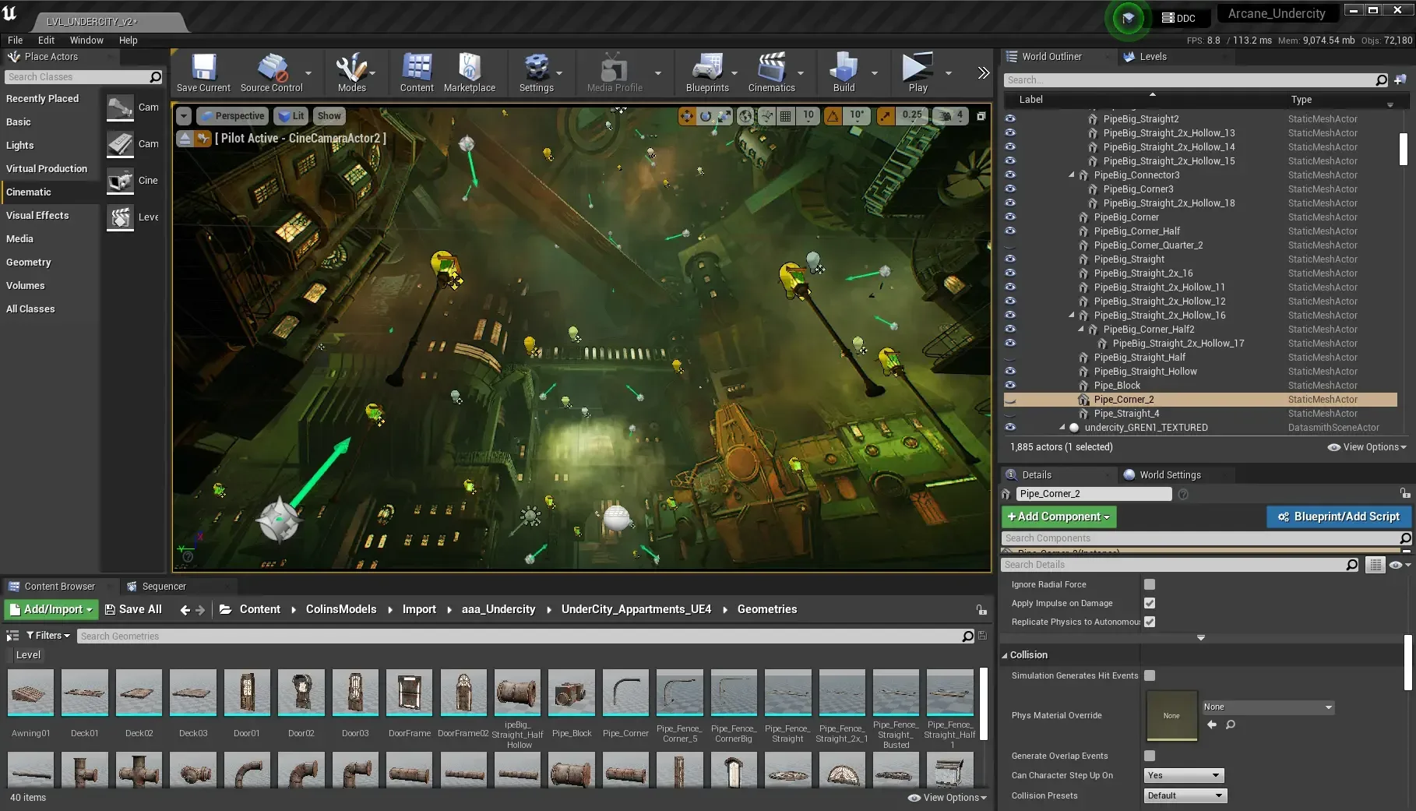This screenshot has height=811, width=1416.
Task: Add a new folder in World Outliner
Action: coord(1400,80)
